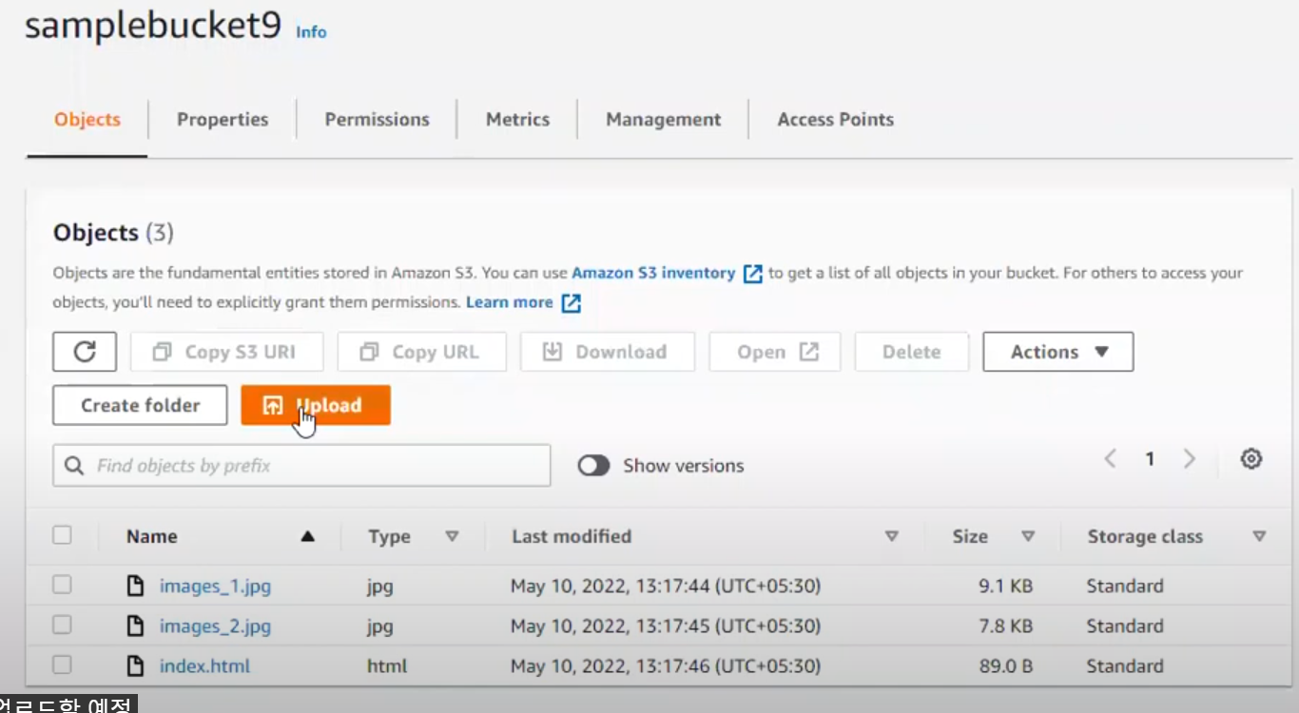Focus the Find objects by prefix field
The image size is (1299, 713).
301,466
